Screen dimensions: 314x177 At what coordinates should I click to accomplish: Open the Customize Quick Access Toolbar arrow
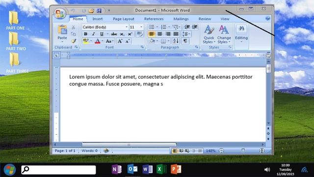tap(109, 10)
